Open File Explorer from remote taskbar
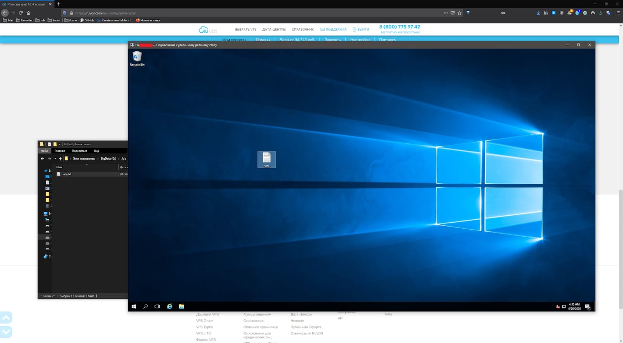The height and width of the screenshot is (343, 623). pos(181,306)
